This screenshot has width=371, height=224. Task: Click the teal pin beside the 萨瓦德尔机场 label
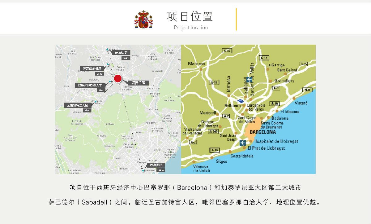(108, 65)
